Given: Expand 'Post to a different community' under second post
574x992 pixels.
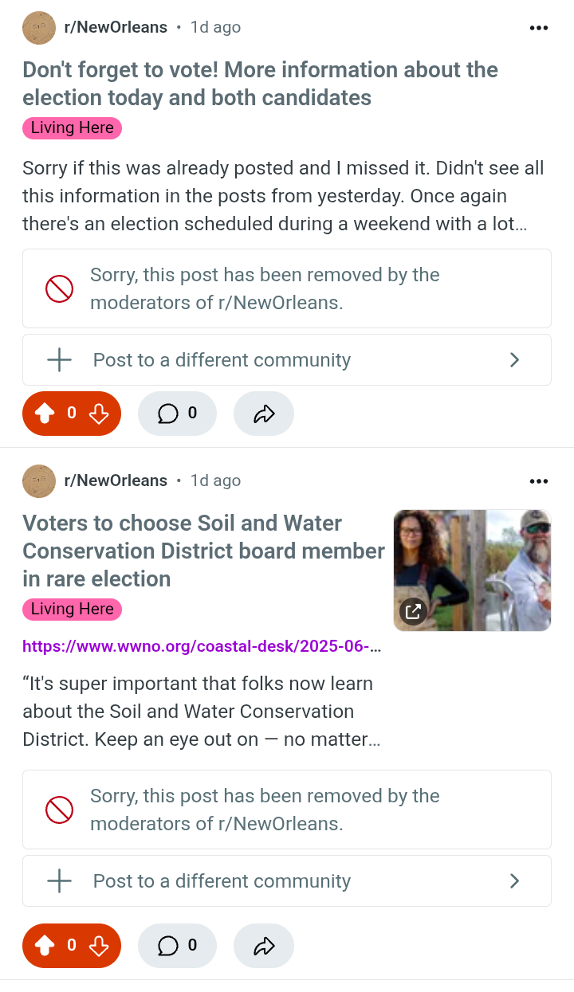Looking at the screenshot, I should point(287,881).
